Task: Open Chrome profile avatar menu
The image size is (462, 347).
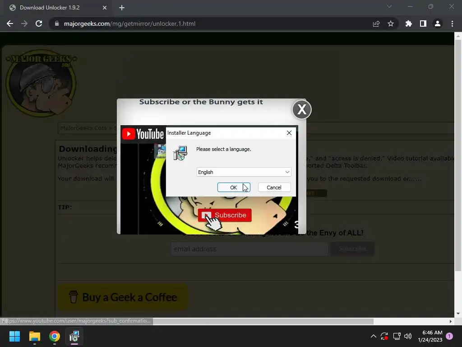Action: [x=438, y=23]
